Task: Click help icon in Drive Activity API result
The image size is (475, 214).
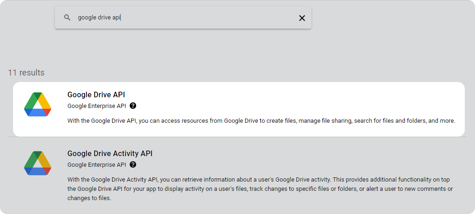Action: click(132, 164)
